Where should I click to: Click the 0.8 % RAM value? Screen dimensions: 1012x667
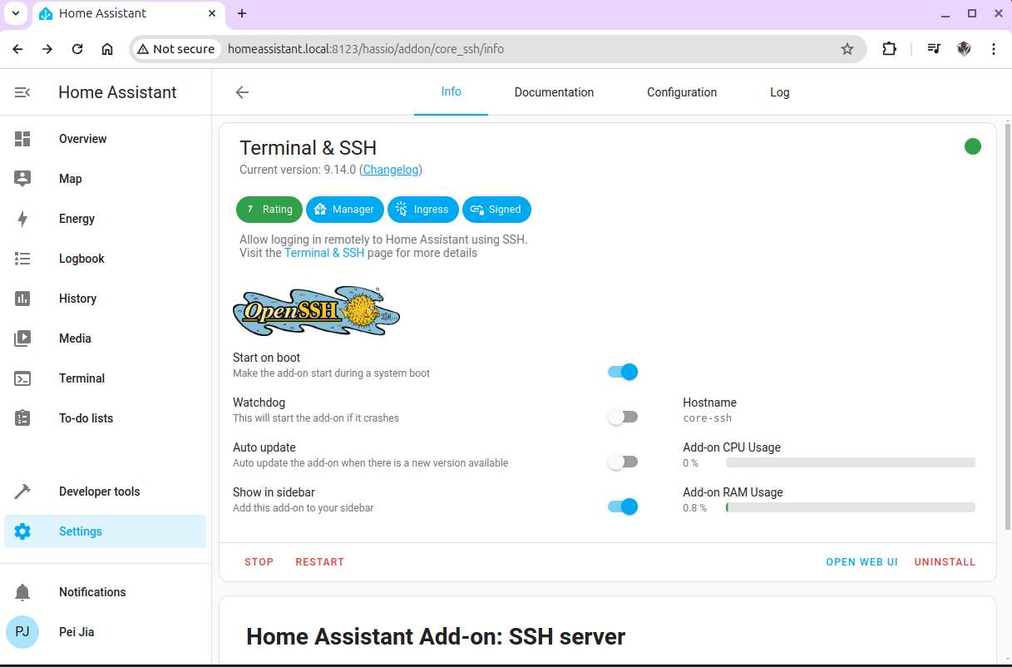pyautogui.click(x=695, y=507)
